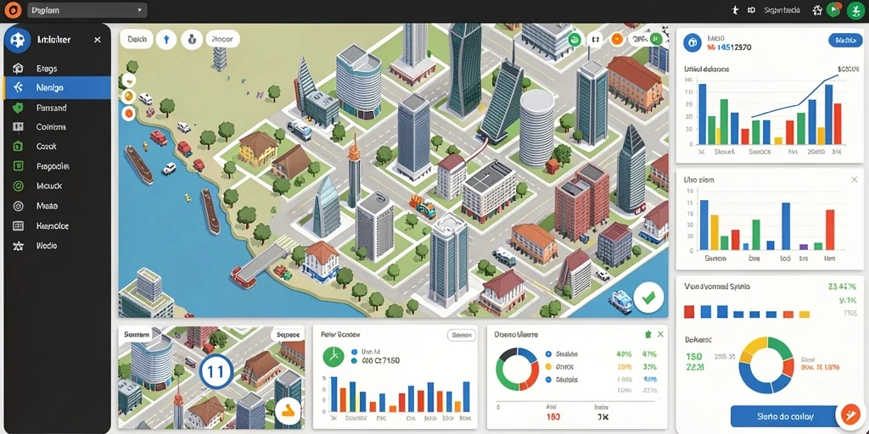
Task: Click the blue circled 11 marker on minimap
Action: [x=215, y=372]
